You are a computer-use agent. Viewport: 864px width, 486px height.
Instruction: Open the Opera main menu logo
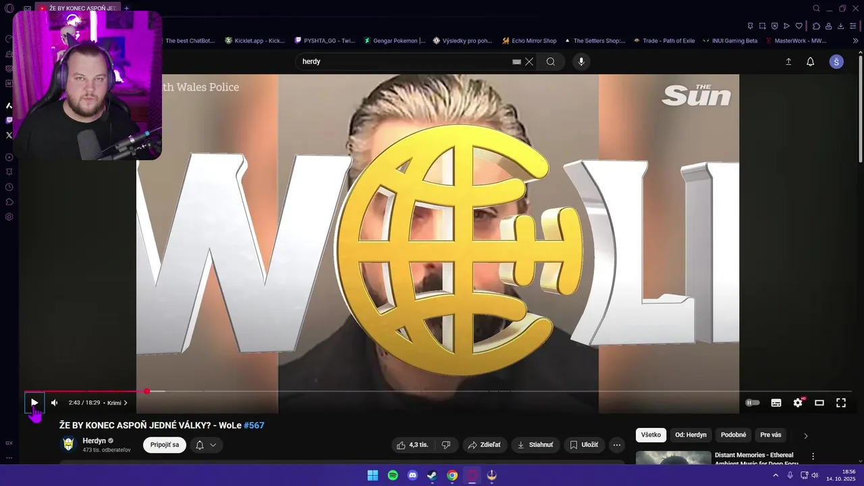(x=9, y=8)
